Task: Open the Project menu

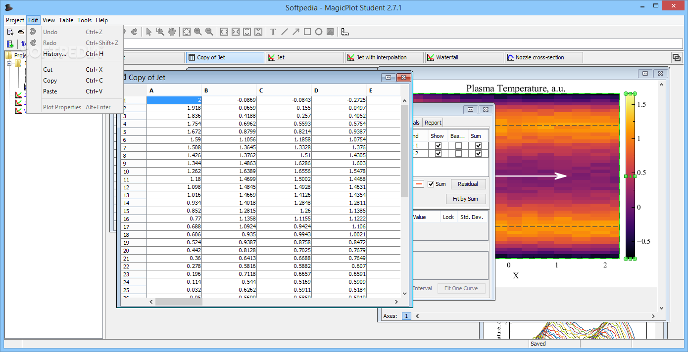Action: pos(15,20)
